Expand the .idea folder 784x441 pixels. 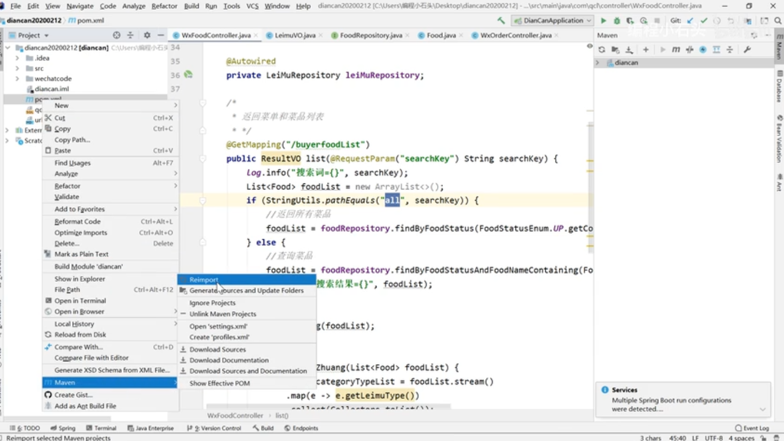[x=17, y=58]
